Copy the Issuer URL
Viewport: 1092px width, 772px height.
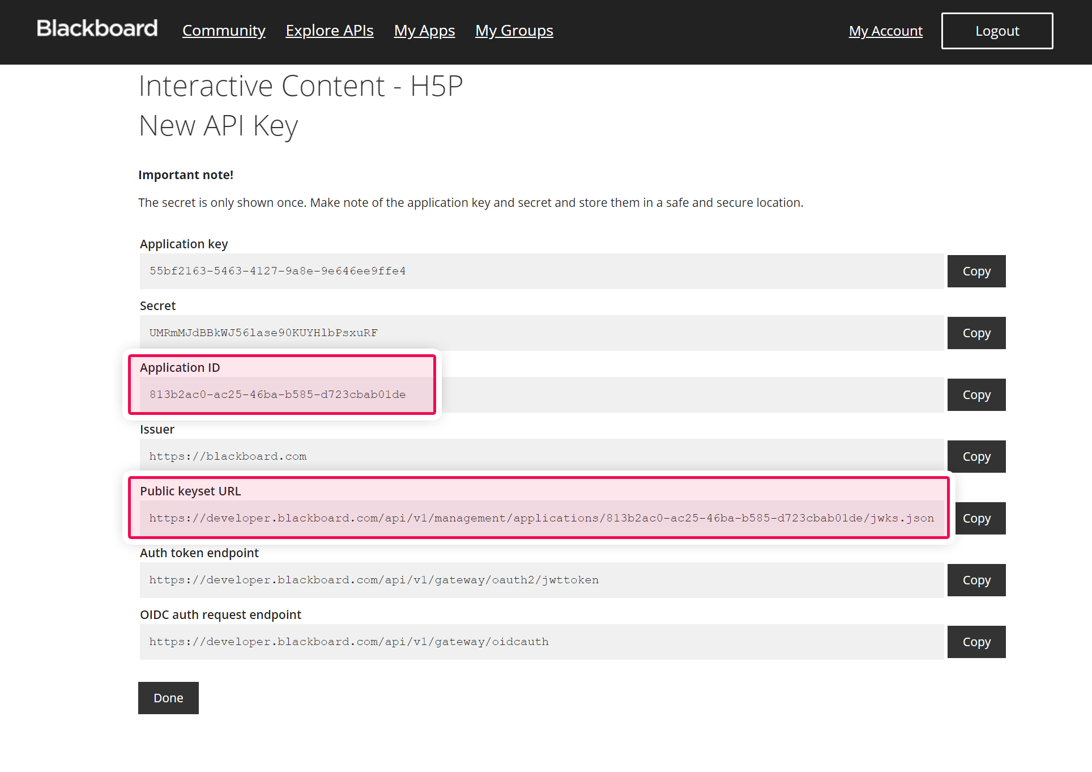976,457
